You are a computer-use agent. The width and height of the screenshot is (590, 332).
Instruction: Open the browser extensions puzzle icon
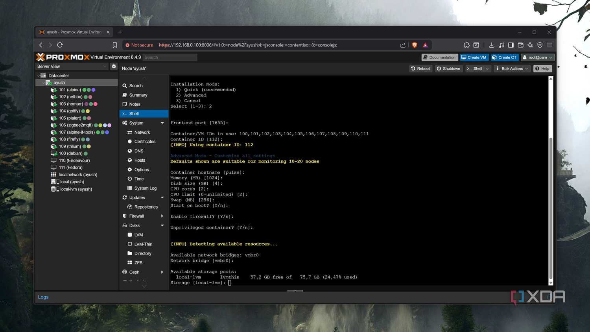pyautogui.click(x=466, y=45)
